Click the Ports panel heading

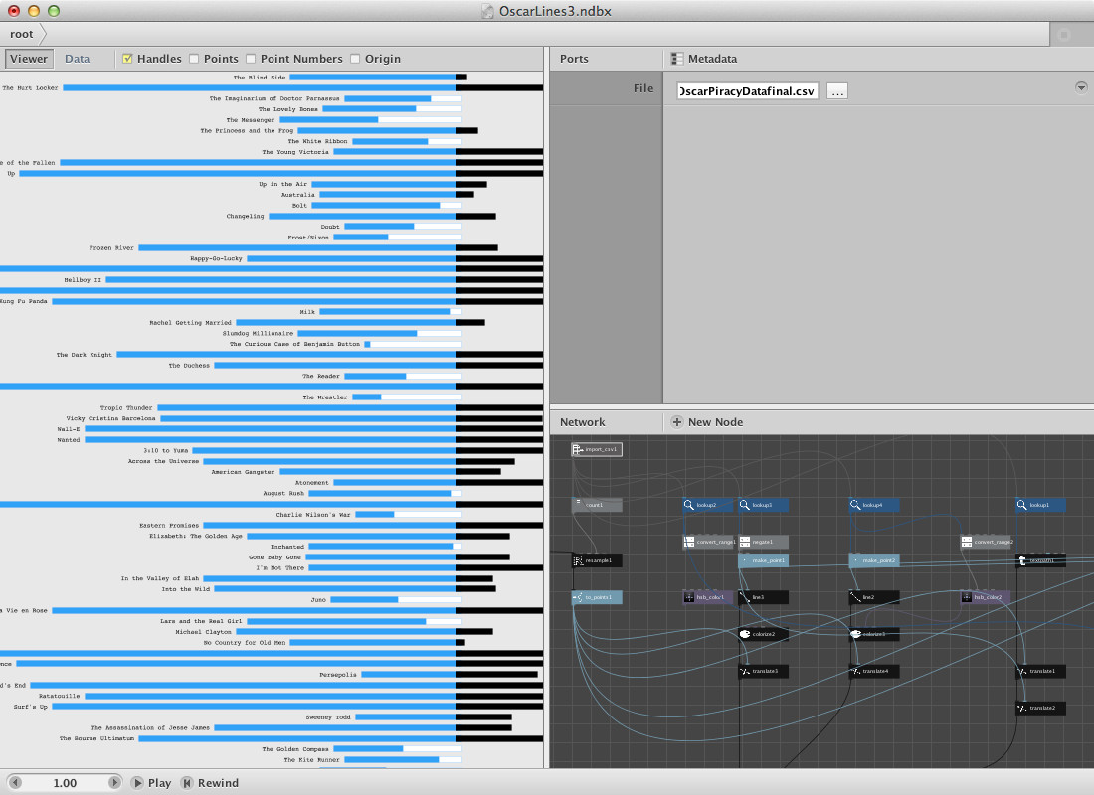[x=574, y=59]
